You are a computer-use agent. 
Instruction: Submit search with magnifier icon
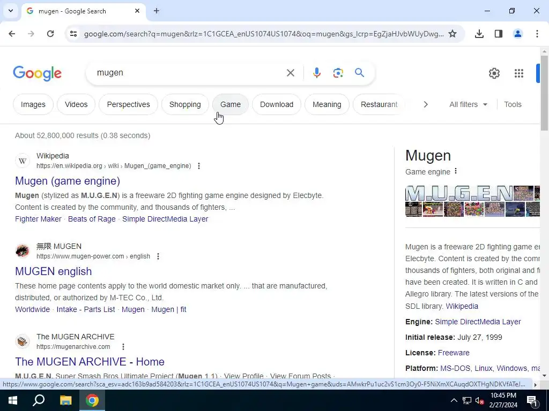(x=360, y=73)
